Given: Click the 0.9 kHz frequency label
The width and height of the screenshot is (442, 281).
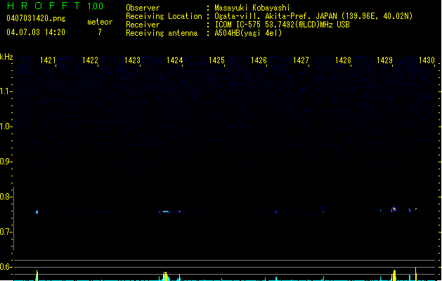Looking at the screenshot, I should click(6, 162).
